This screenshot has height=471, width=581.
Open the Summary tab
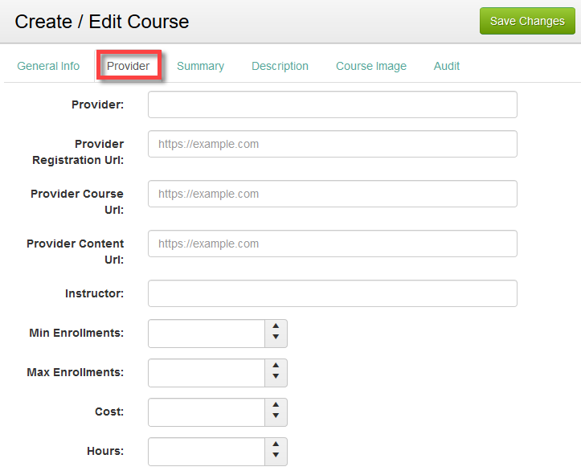click(200, 66)
